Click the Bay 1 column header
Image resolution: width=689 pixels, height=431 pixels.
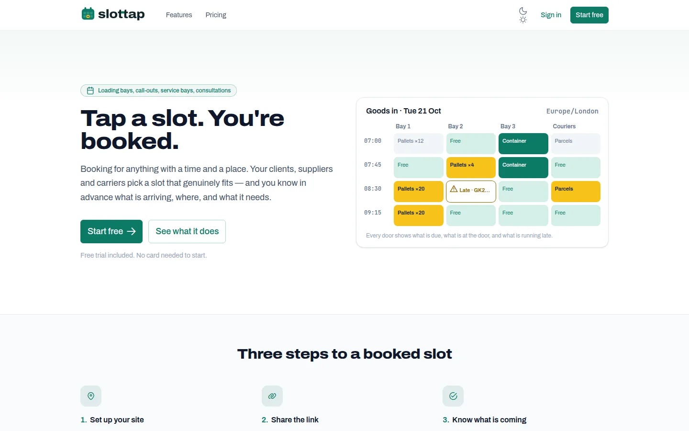(403, 126)
